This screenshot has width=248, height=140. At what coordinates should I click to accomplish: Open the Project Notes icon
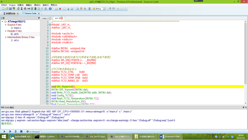pyautogui.click(x=46, y=9)
